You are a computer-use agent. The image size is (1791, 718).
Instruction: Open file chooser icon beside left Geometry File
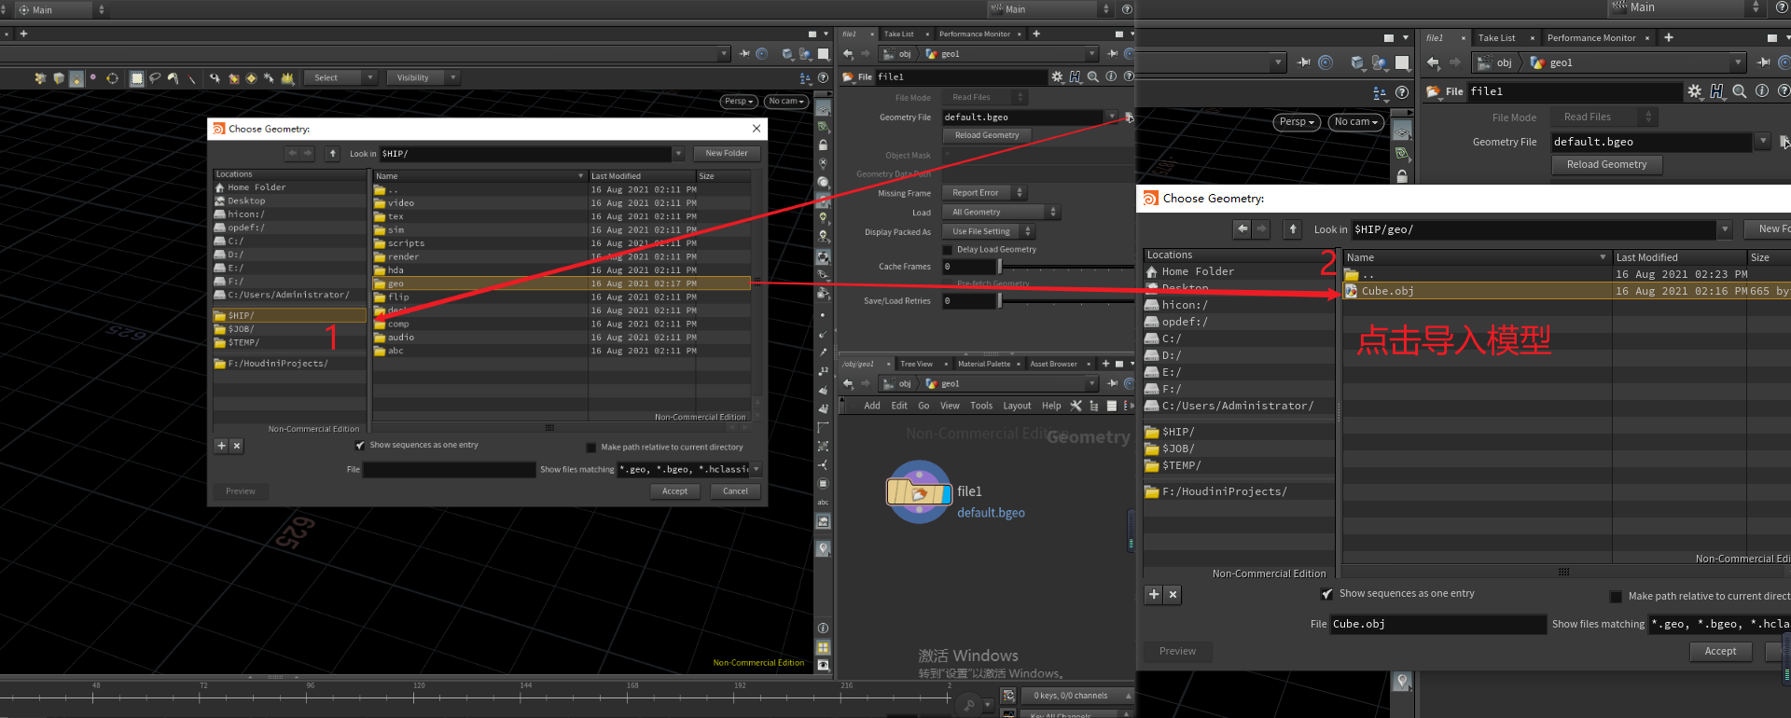[1129, 117]
